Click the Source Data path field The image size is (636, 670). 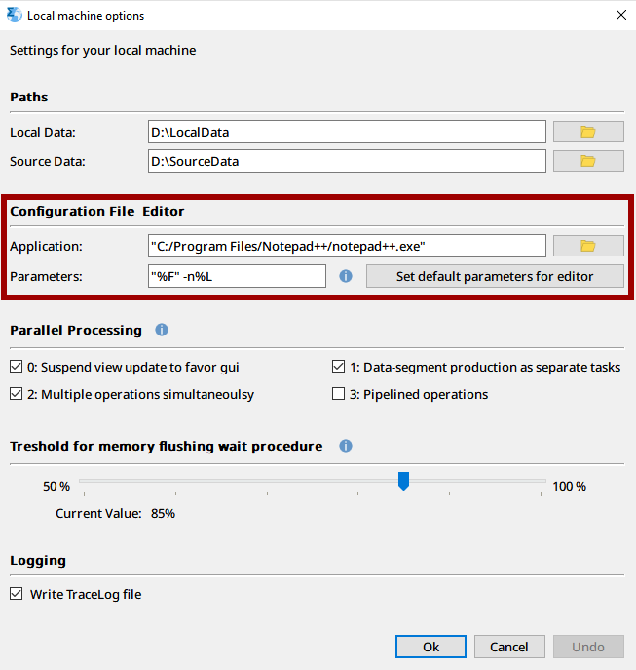347,161
